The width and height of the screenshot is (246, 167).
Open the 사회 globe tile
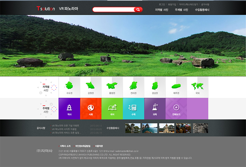pos(91,109)
